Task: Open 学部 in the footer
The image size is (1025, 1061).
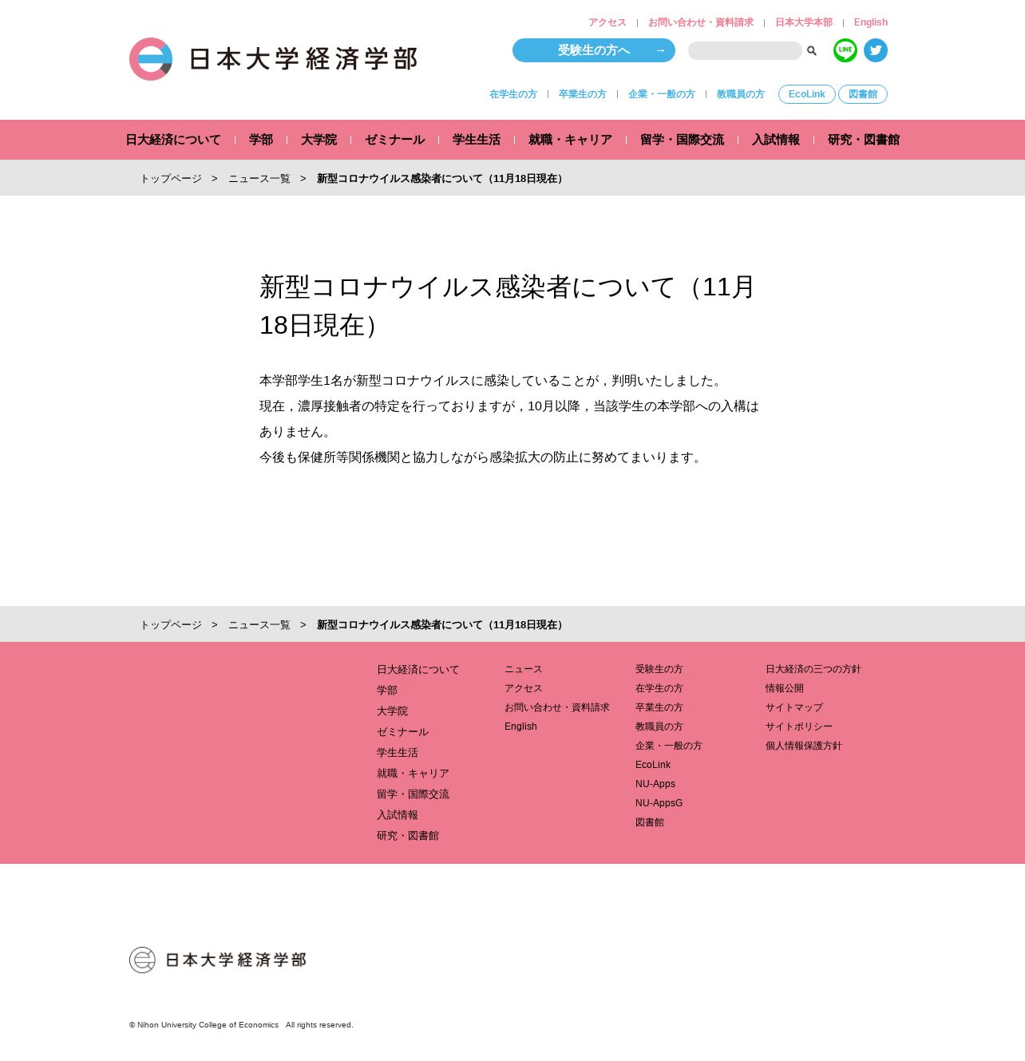Action: coord(387,691)
